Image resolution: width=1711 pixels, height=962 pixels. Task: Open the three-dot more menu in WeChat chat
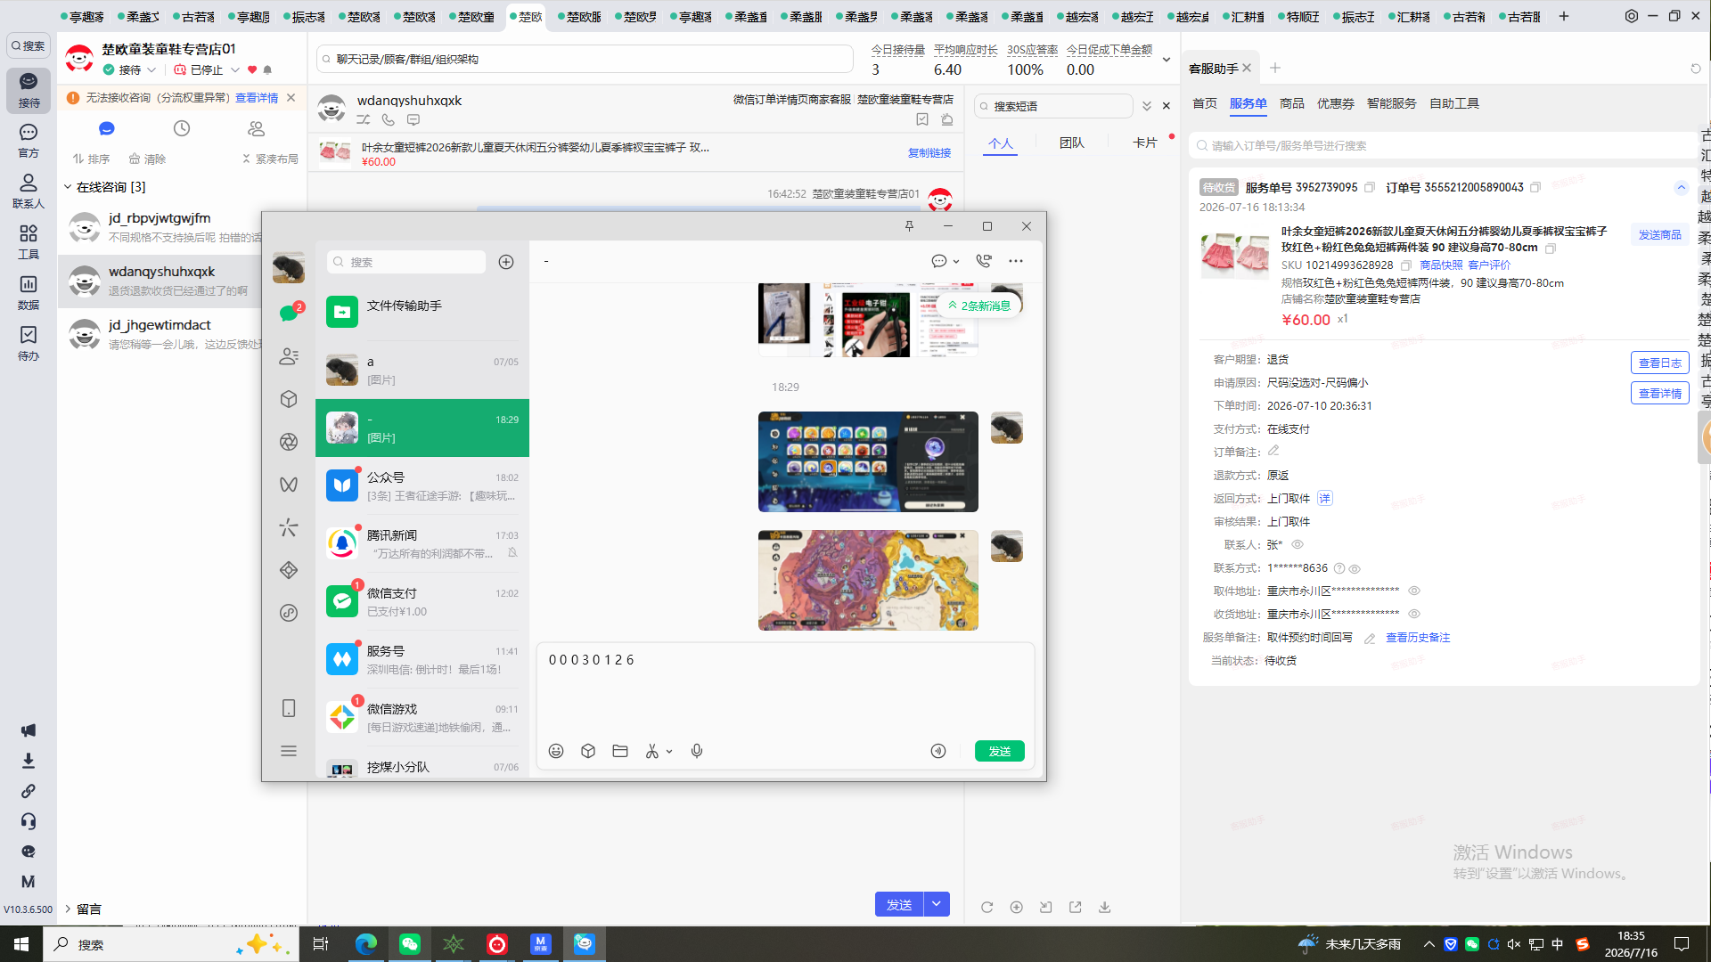1016,261
